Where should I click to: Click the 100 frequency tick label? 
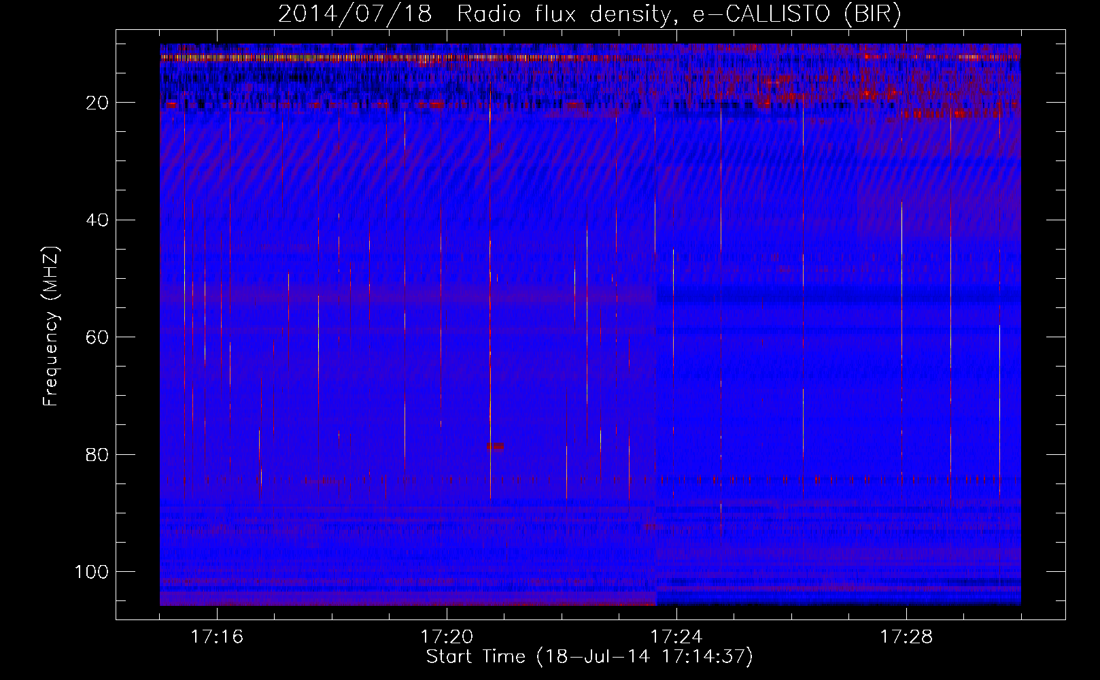coord(92,571)
